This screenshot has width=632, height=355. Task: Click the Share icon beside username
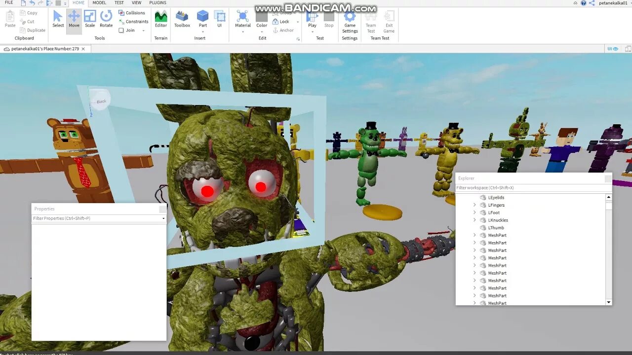[x=592, y=3]
